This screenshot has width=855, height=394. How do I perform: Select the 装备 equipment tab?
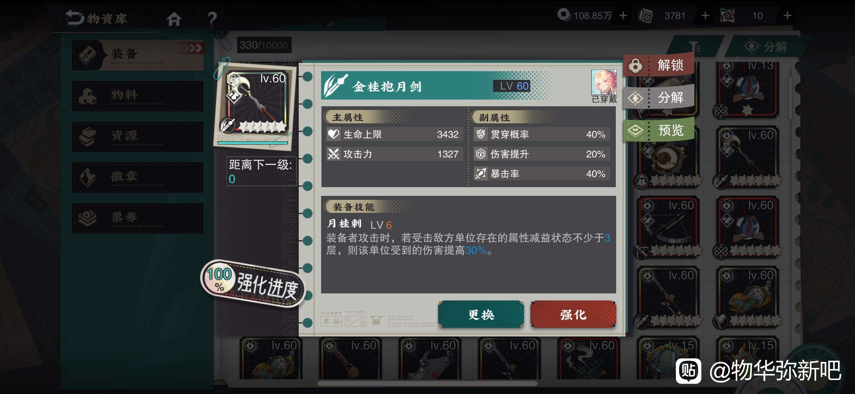coord(137,55)
